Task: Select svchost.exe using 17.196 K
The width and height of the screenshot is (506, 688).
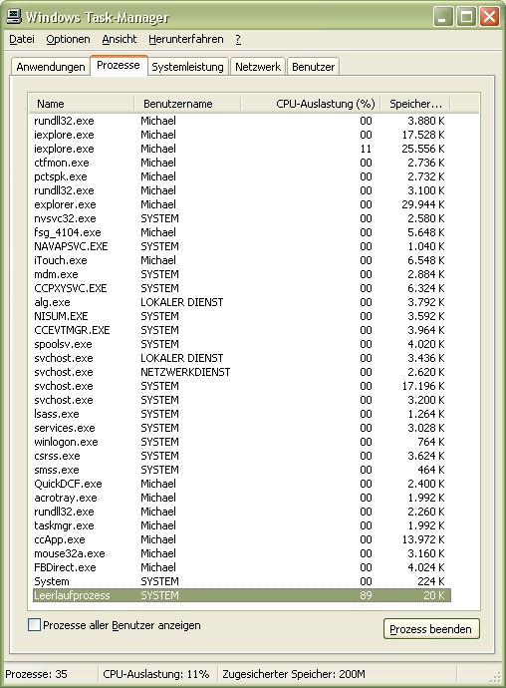Action: pos(242,386)
